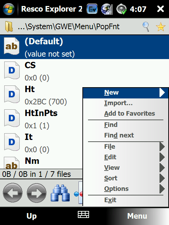Click the partially hidden blue-red toolbar icon
The image size is (169, 225).
click(x=78, y=193)
